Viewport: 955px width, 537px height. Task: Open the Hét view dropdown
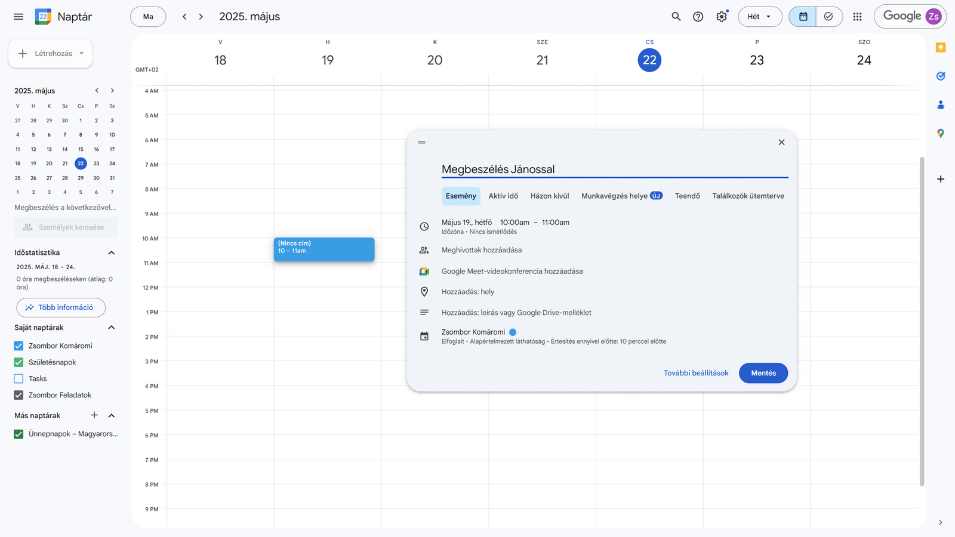pos(760,17)
